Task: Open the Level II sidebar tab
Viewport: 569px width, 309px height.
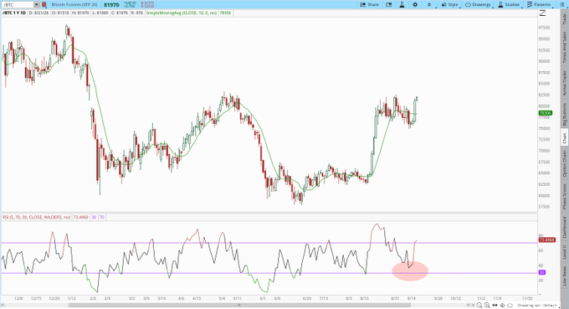Action: point(564,251)
